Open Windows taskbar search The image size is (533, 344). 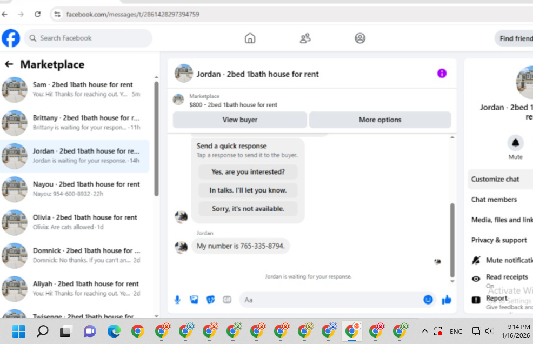[43, 331]
